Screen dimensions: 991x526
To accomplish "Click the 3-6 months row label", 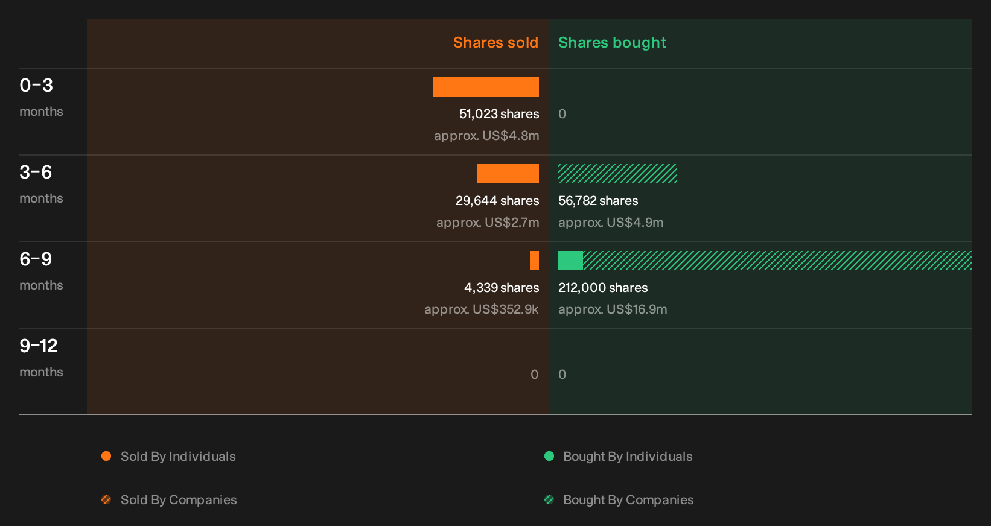I will [41, 184].
